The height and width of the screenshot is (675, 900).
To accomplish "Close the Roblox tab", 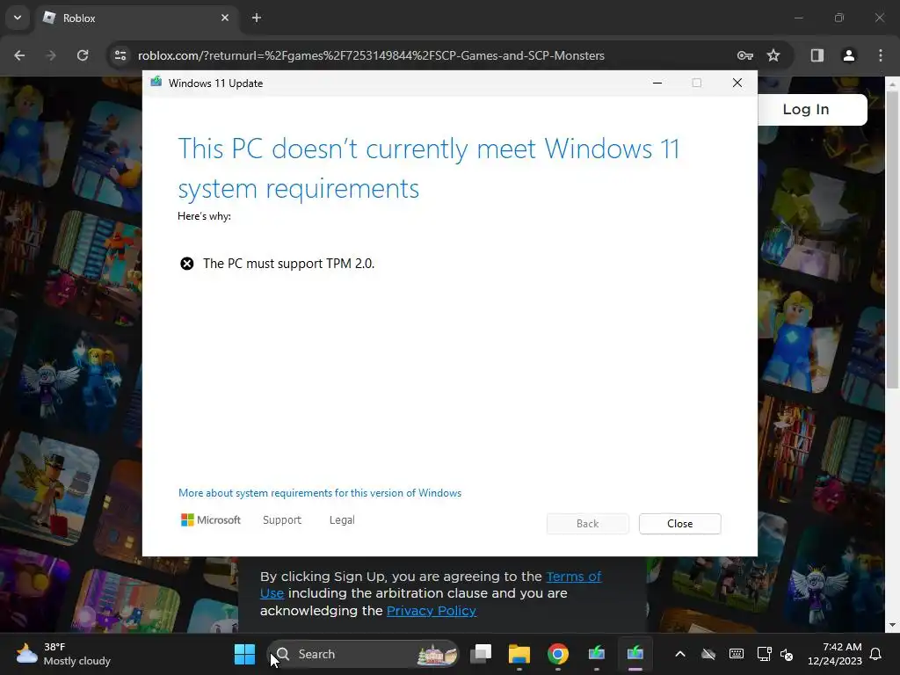I will [225, 18].
